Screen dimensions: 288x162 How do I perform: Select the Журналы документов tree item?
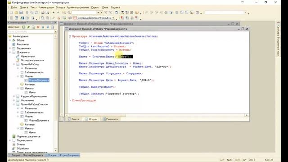28,136
